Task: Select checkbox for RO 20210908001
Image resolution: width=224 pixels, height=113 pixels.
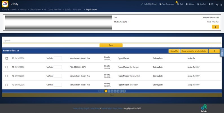Action: click(7, 58)
